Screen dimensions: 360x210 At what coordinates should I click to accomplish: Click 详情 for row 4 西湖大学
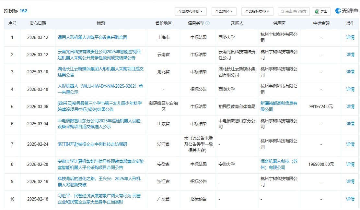point(350,89)
